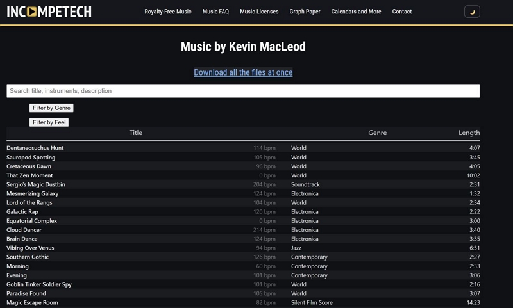Select the Evening track
Image resolution: width=513 pixels, height=308 pixels.
(x=17, y=275)
